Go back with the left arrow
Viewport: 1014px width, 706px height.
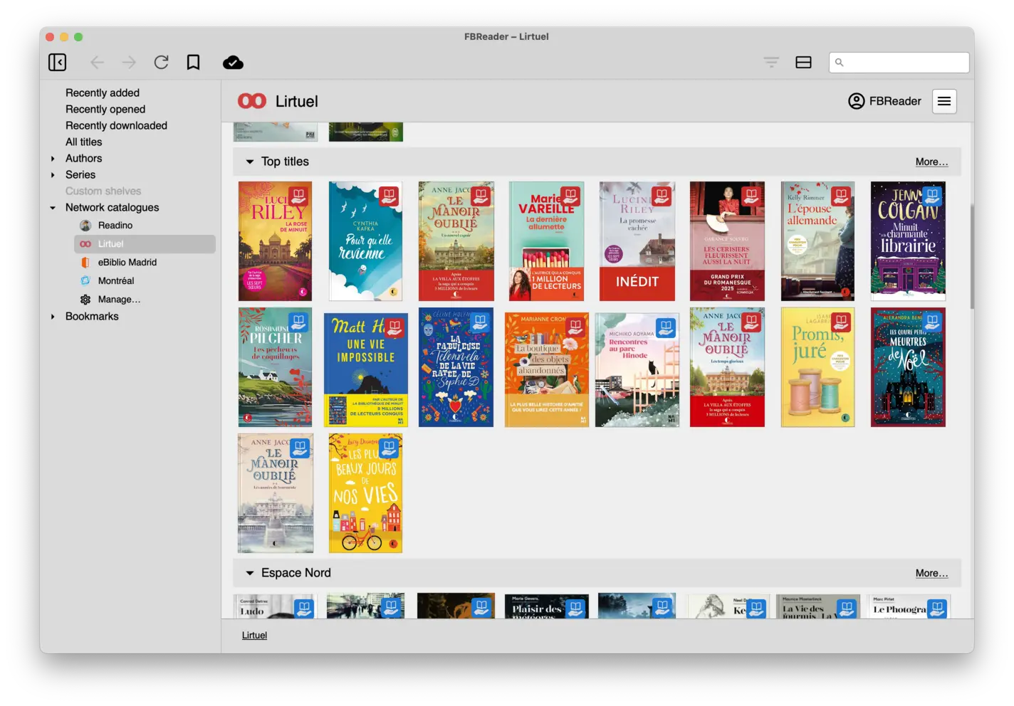[98, 63]
